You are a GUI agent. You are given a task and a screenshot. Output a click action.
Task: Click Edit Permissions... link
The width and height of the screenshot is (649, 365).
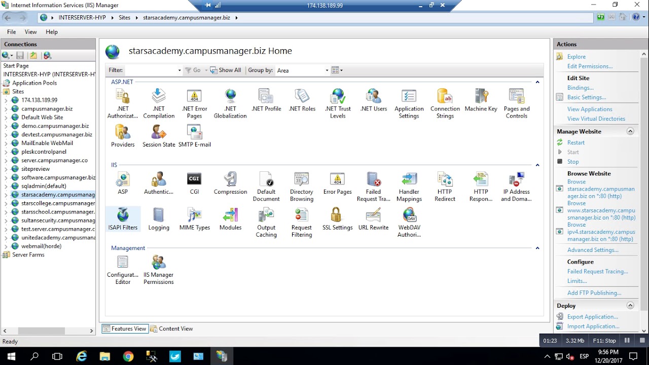point(590,66)
